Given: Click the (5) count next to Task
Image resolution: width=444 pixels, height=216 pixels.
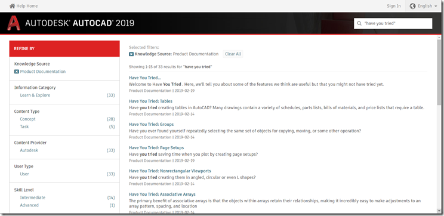Looking at the screenshot, I should (x=112, y=126).
